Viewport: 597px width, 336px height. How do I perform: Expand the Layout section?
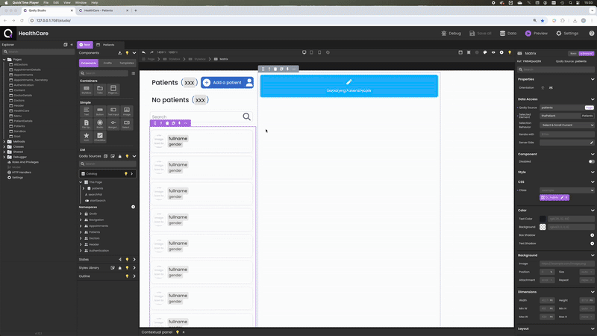click(x=593, y=329)
